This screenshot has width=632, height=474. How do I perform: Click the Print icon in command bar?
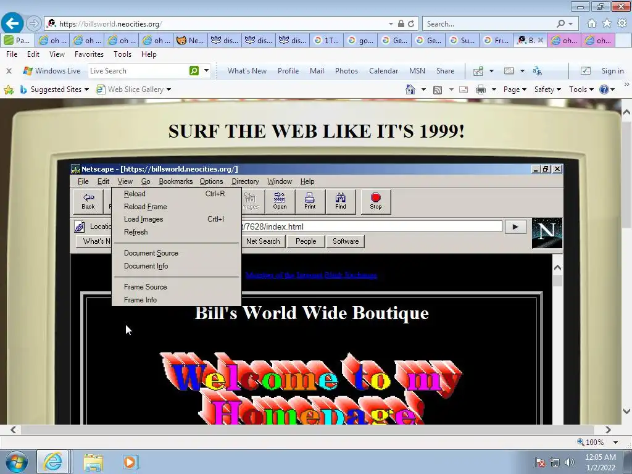480,89
